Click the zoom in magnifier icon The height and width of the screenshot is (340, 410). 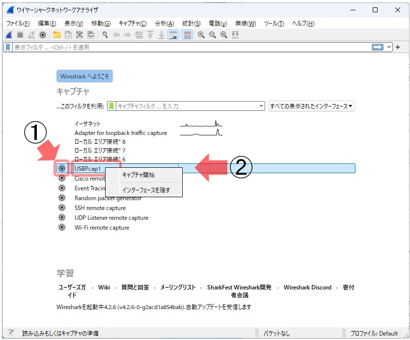201,35
